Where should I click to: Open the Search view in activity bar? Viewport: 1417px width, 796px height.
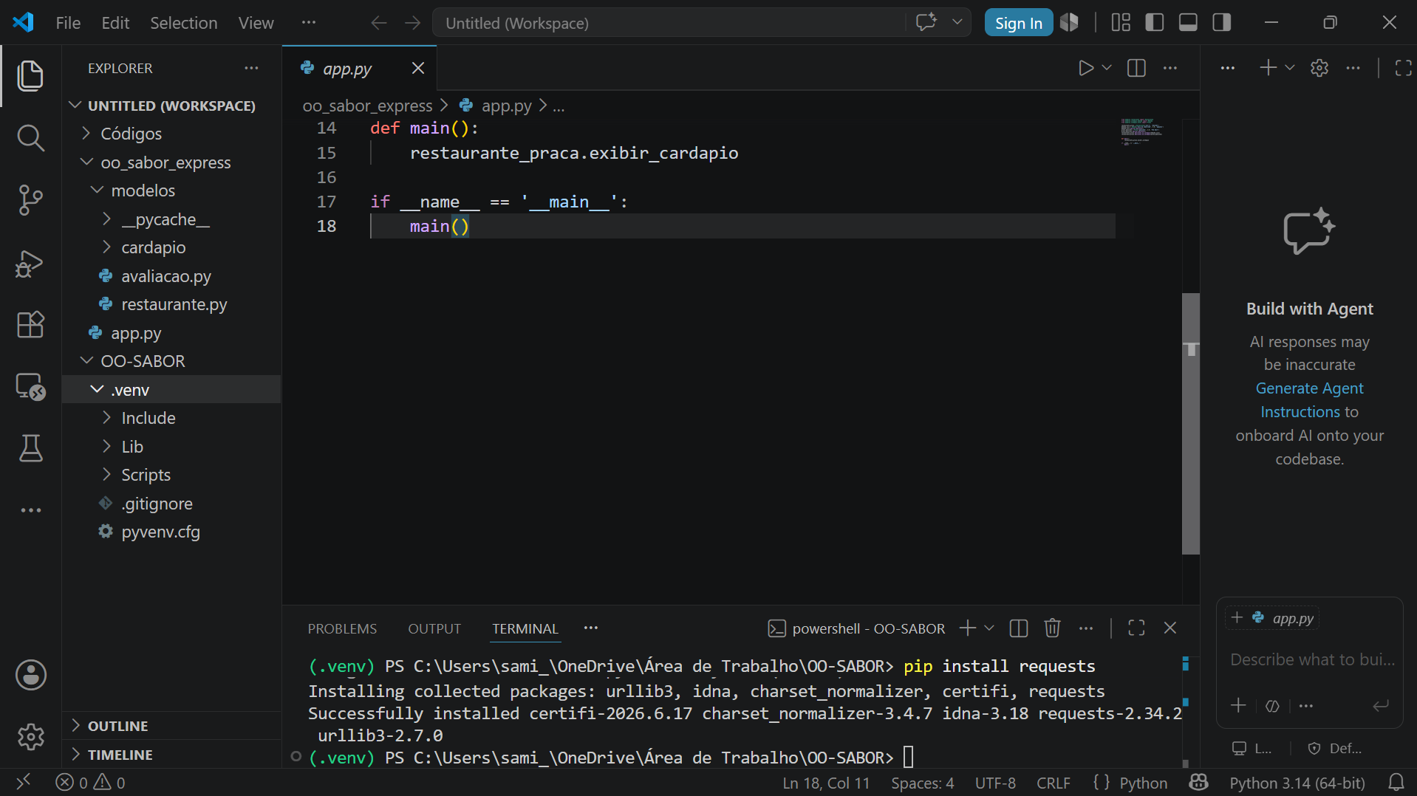[x=30, y=138]
